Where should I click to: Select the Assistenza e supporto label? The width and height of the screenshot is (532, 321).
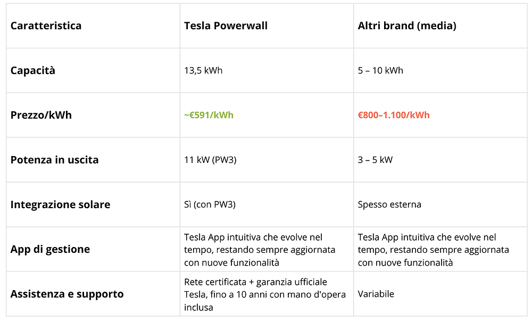pyautogui.click(x=67, y=294)
